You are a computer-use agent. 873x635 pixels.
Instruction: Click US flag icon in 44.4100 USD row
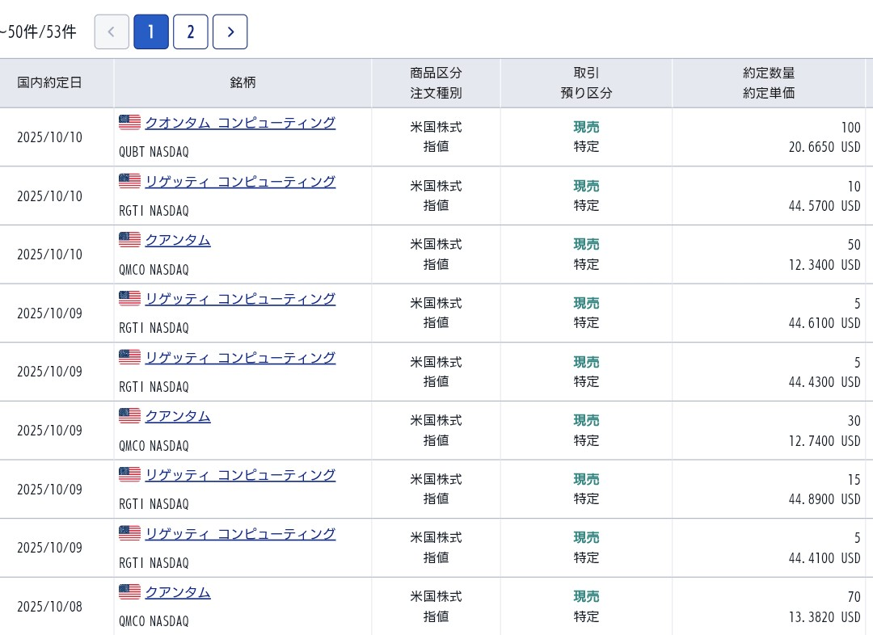point(129,533)
